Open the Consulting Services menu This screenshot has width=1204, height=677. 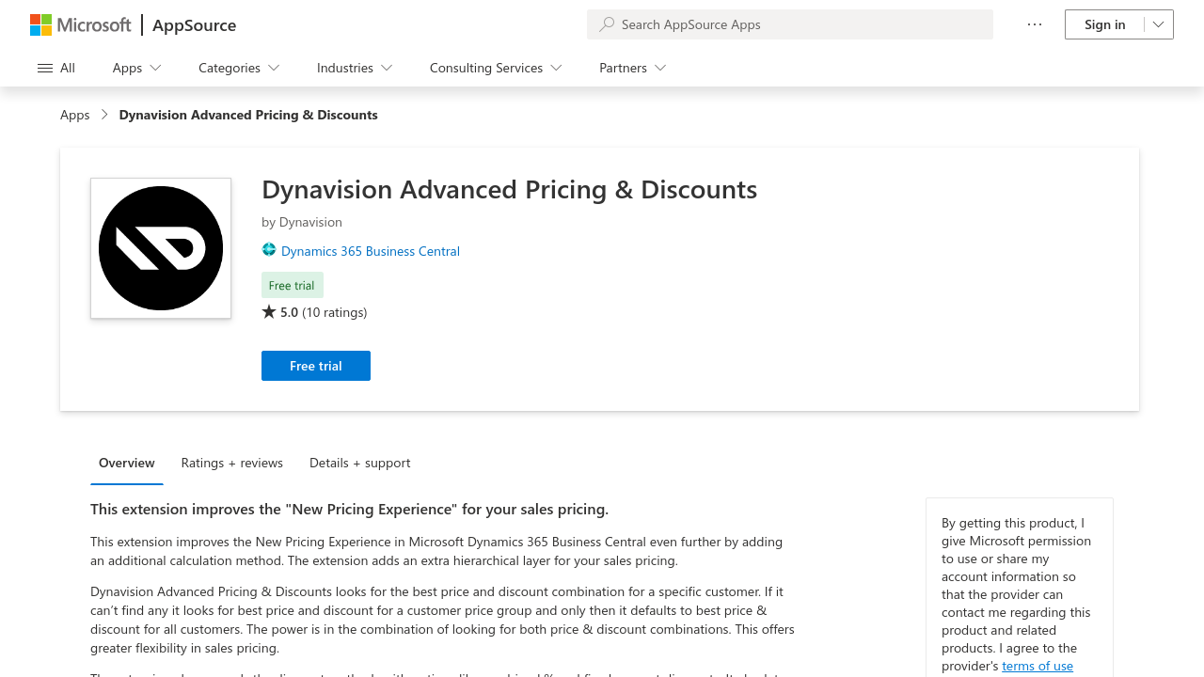pyautogui.click(x=496, y=68)
